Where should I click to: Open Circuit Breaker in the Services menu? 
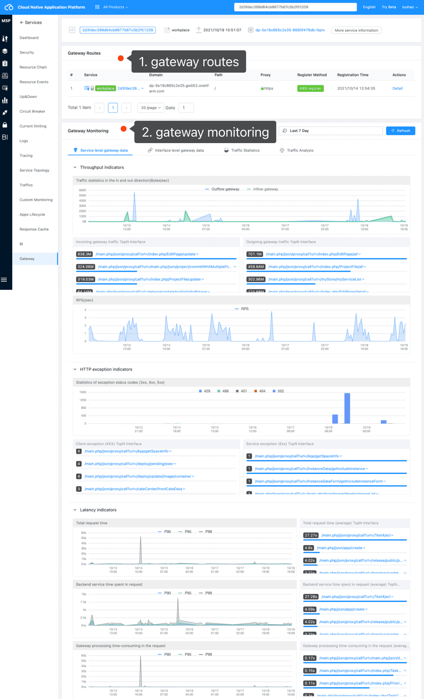tap(32, 111)
